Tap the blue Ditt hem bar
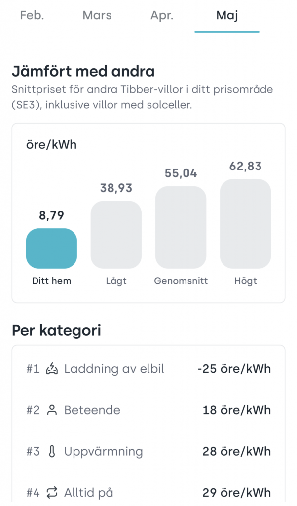 click(51, 249)
